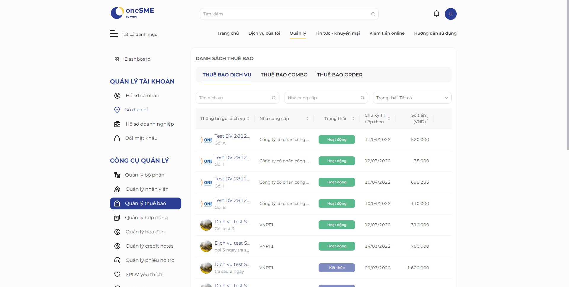
Task: Click the Đổi mật khẩu lock icon
Action: tap(117, 138)
